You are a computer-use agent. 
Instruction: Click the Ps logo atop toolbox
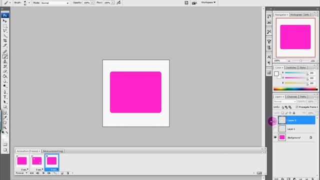pyautogui.click(x=5, y=15)
